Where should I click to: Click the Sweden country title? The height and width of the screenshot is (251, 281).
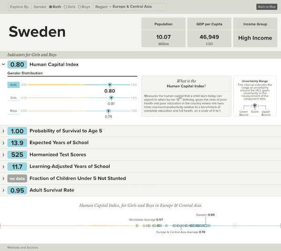pos(37,31)
